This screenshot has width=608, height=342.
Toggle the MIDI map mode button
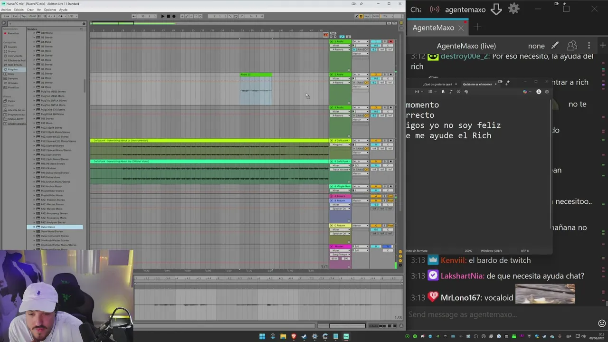pos(376,16)
